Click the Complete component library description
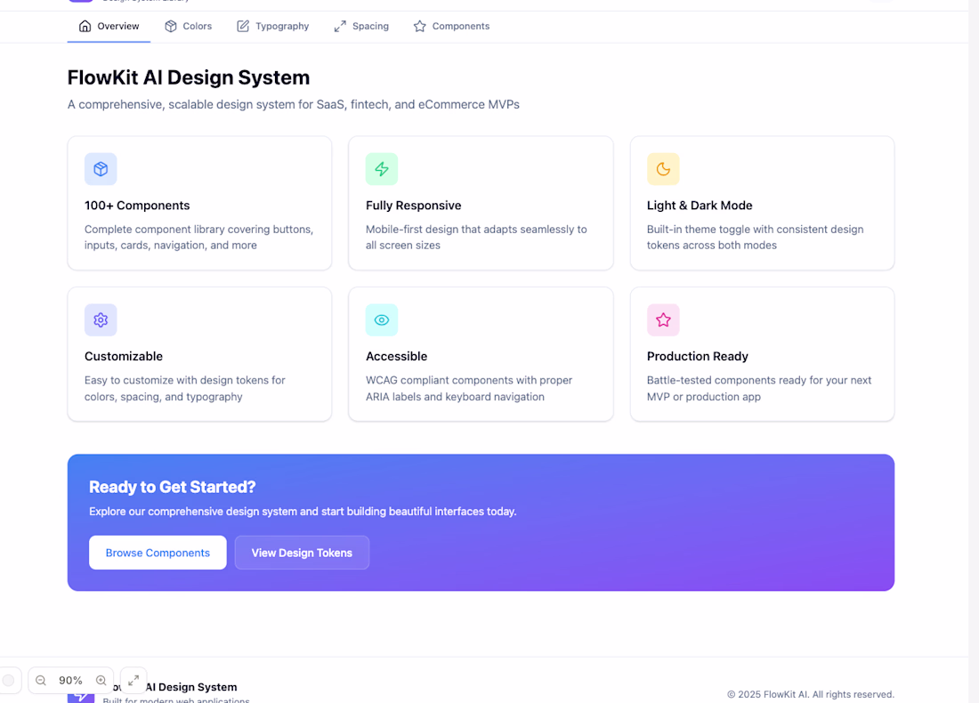 tap(198, 238)
